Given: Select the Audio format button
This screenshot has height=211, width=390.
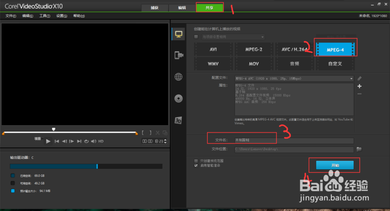Looking at the screenshot, I should tap(294, 64).
